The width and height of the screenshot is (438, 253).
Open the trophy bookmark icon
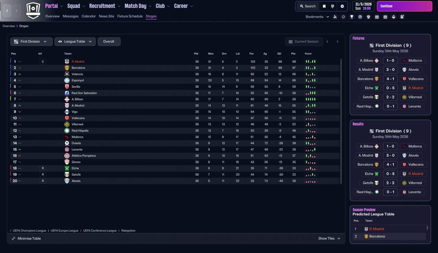click(x=352, y=17)
